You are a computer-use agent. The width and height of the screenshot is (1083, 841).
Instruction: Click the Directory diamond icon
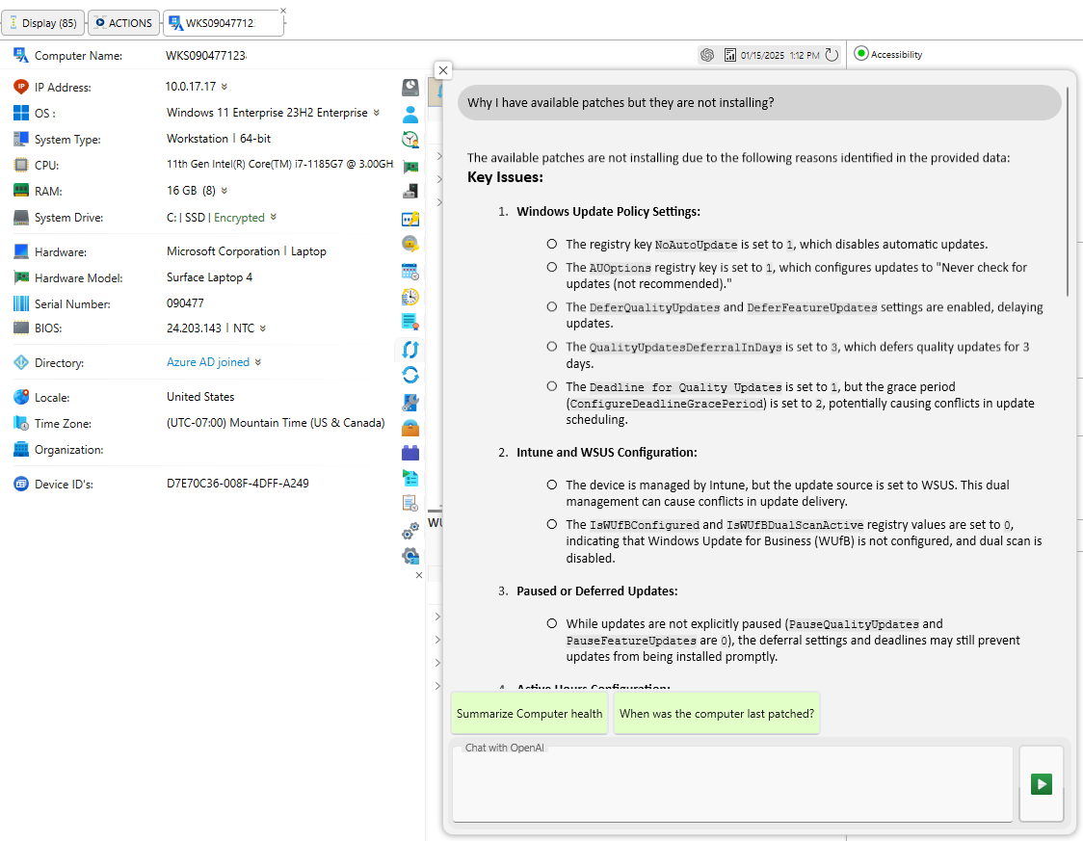click(x=21, y=362)
